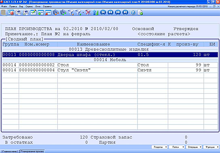Viewport: 220px width, 153px height.
Task: Click the 00013 Древесноплитные изделия group heading
Action: tap(109, 50)
